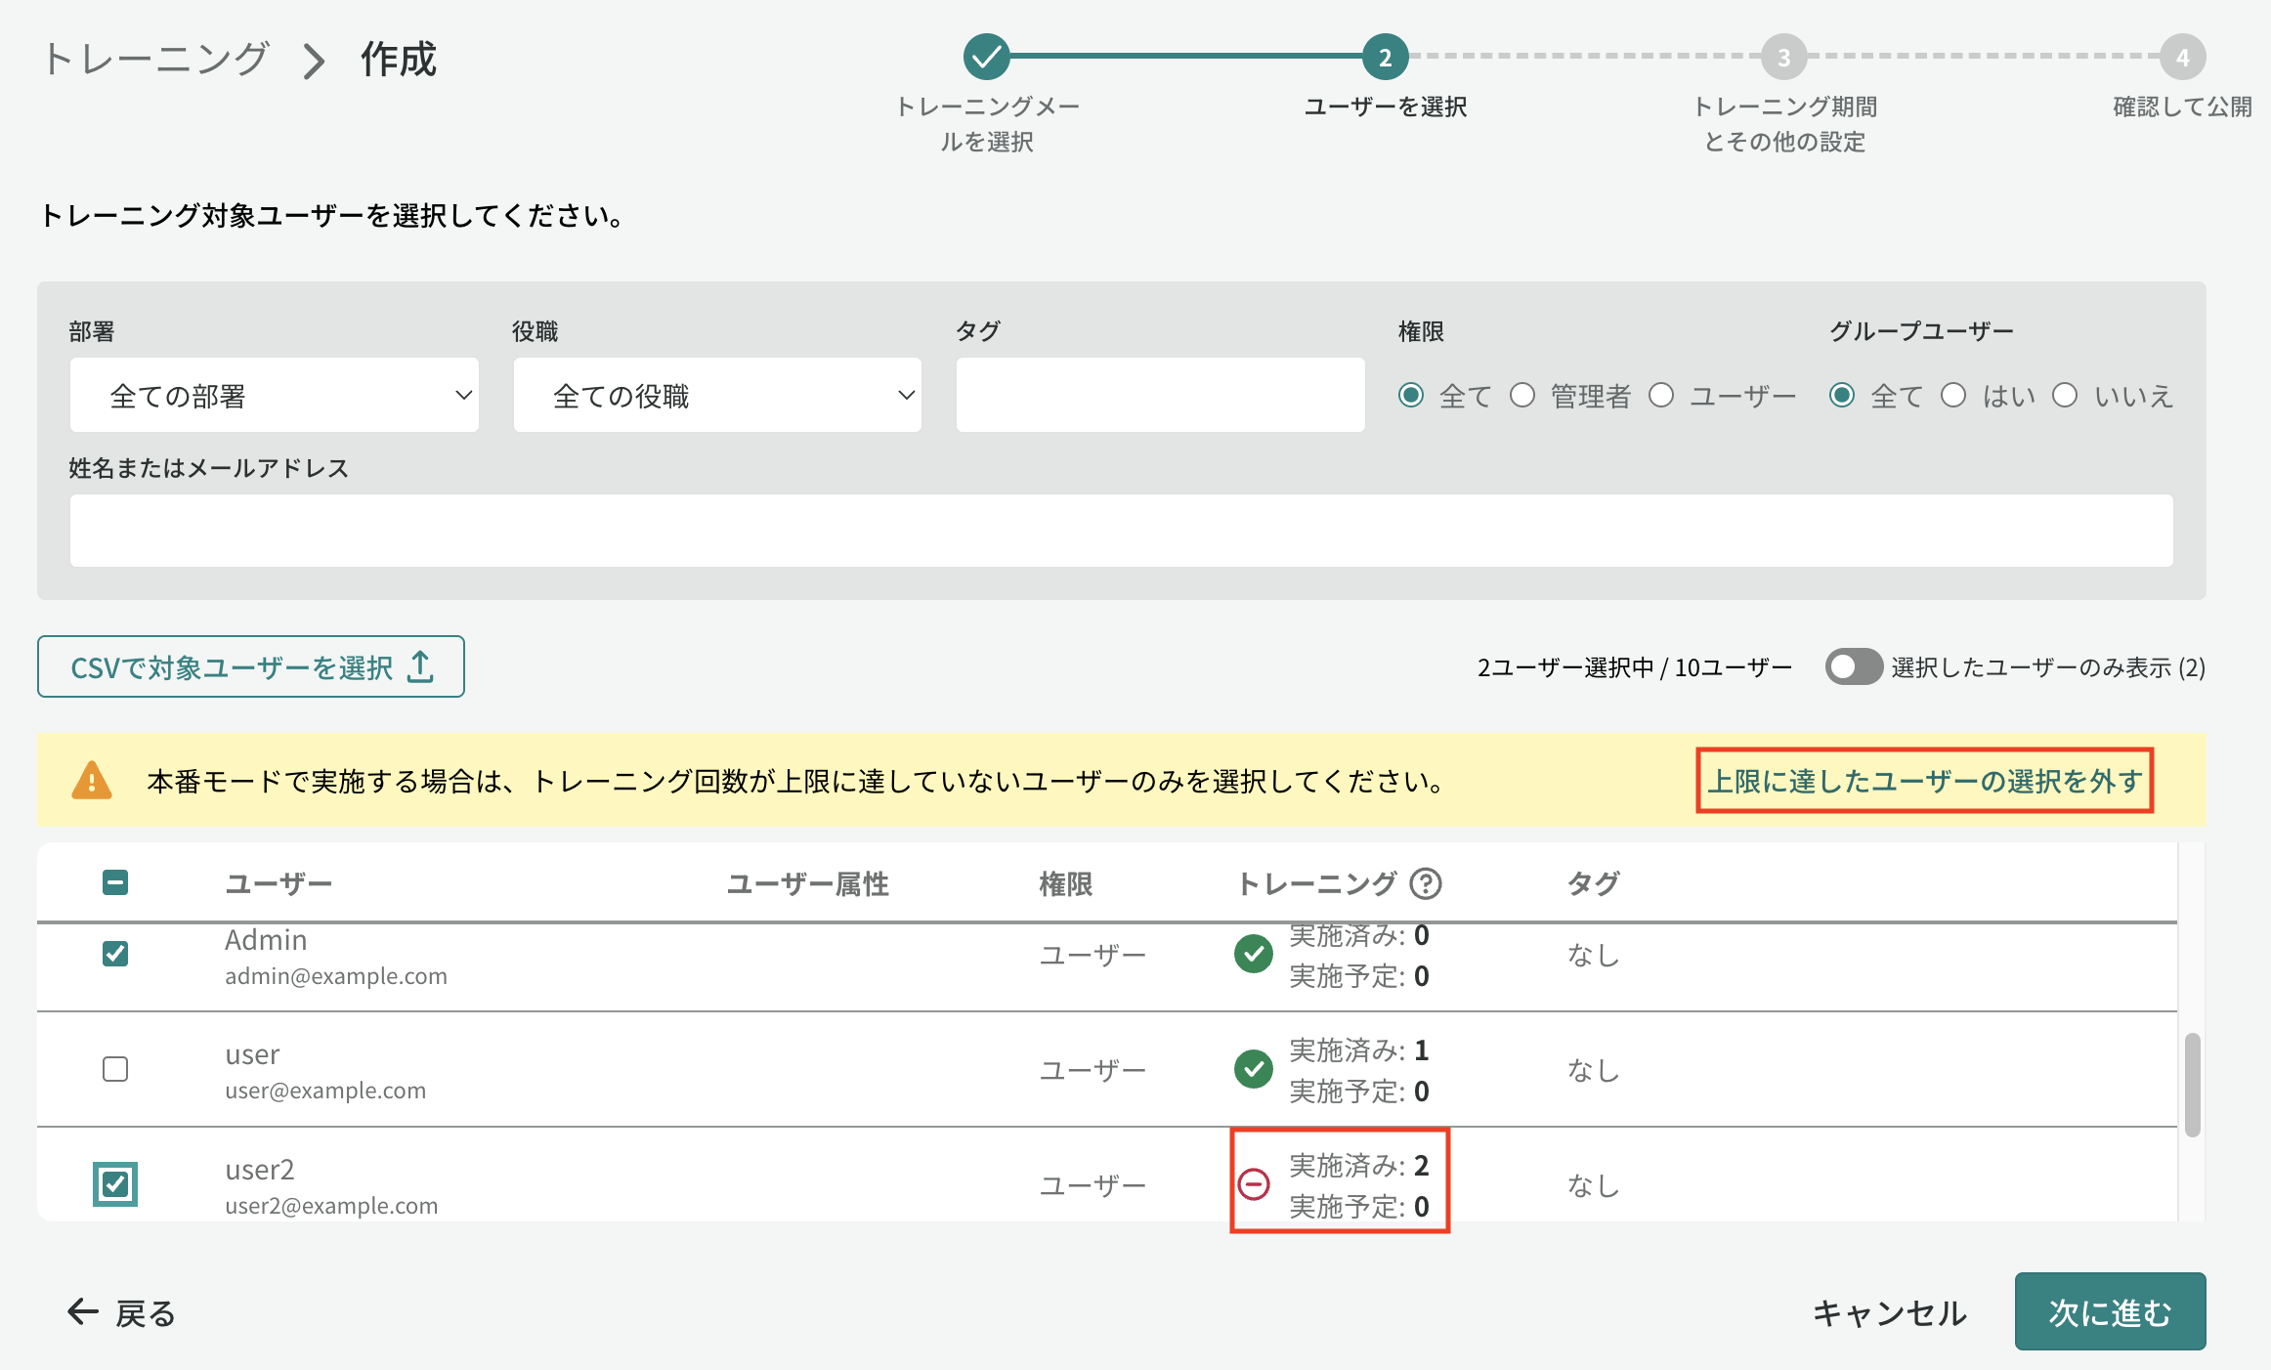Image resolution: width=2271 pixels, height=1370 pixels.
Task: Click the タグ filter input field
Action: [1160, 395]
